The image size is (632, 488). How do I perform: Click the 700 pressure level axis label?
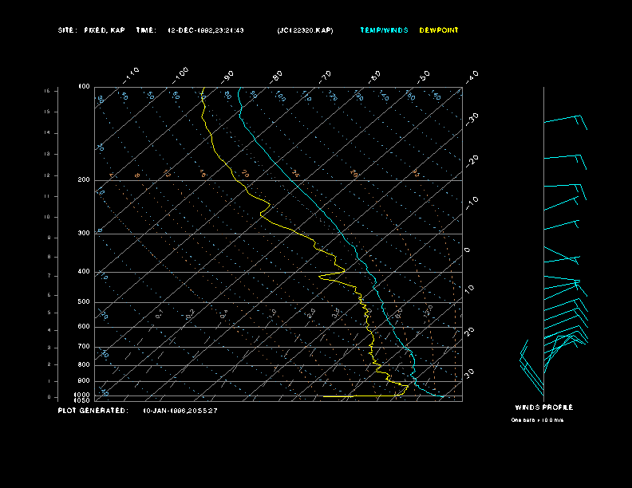[84, 346]
